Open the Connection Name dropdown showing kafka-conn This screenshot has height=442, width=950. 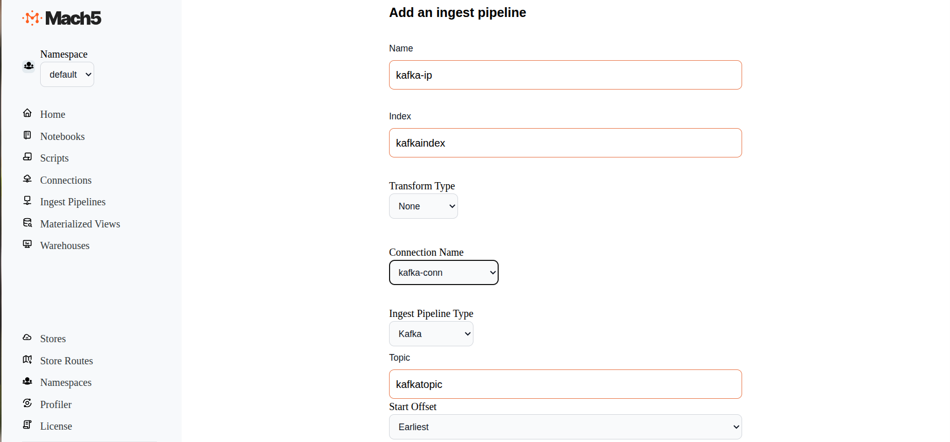pyautogui.click(x=443, y=272)
